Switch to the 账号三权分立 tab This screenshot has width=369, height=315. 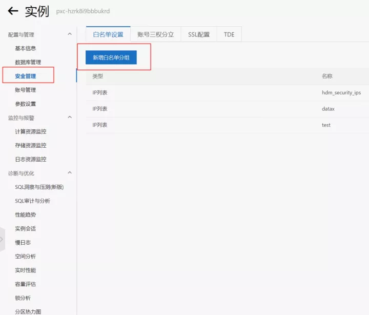(156, 34)
